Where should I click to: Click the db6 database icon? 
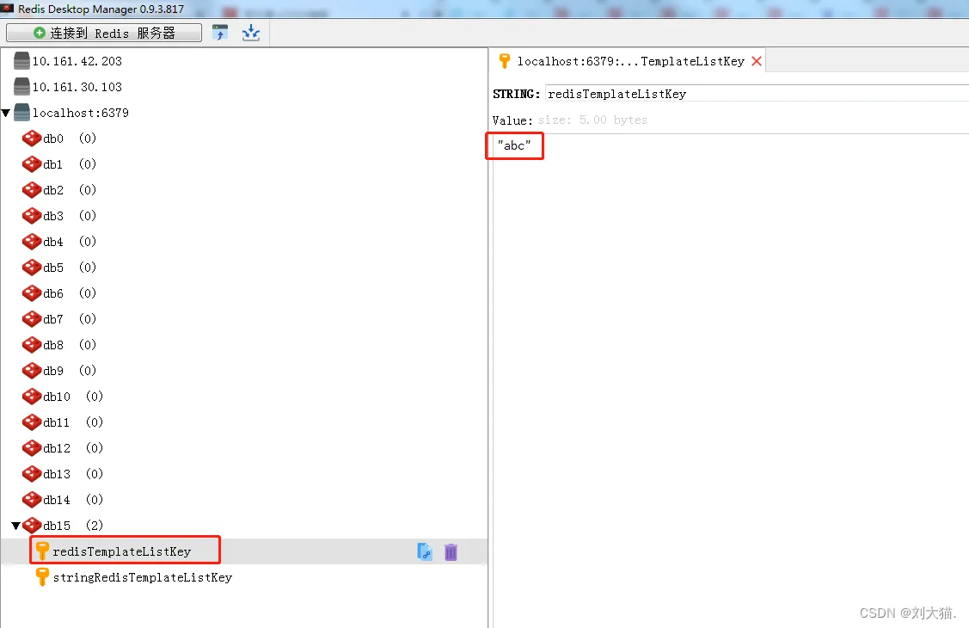coord(32,293)
